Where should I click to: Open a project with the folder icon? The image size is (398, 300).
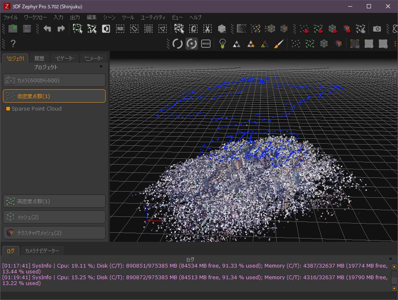pos(12,28)
